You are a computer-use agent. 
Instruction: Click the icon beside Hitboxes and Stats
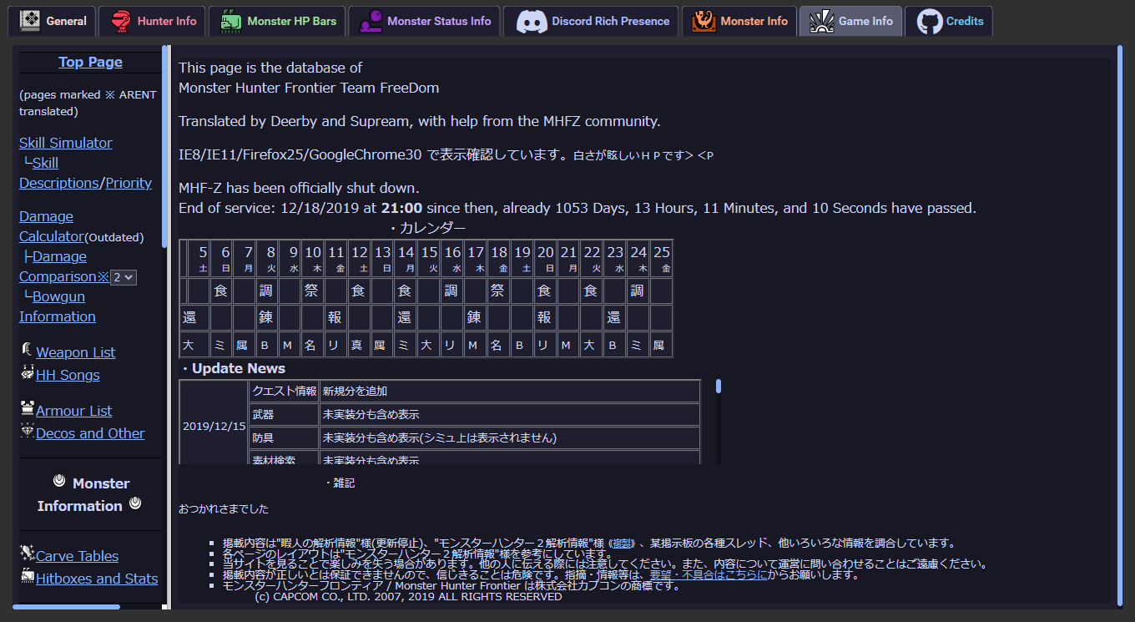[x=28, y=576]
